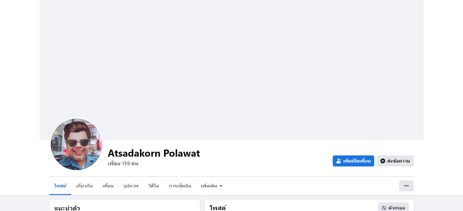Open the การเช็คอิน tab

point(180,186)
